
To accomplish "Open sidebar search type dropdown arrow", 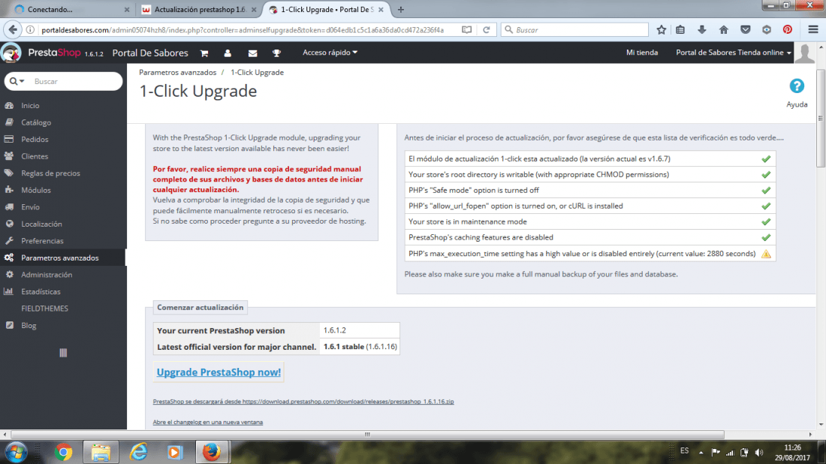I will pyautogui.click(x=17, y=81).
